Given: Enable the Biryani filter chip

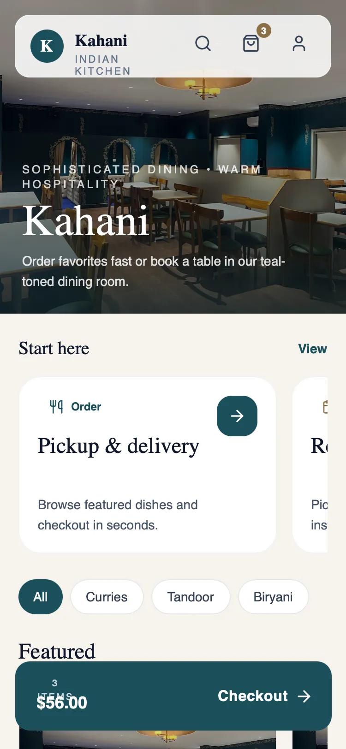Looking at the screenshot, I should (x=273, y=596).
